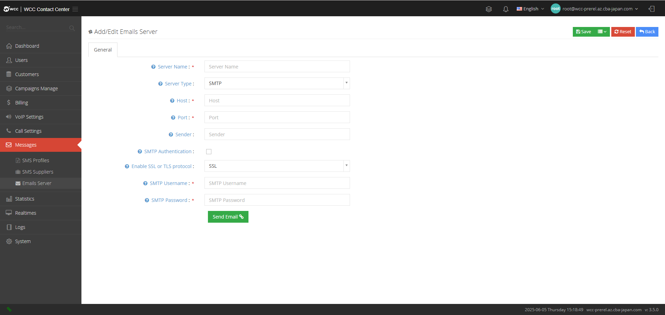Focus the Port input field

(x=277, y=118)
